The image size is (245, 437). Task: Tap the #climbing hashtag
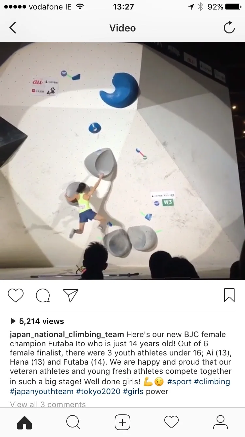coord(212,382)
